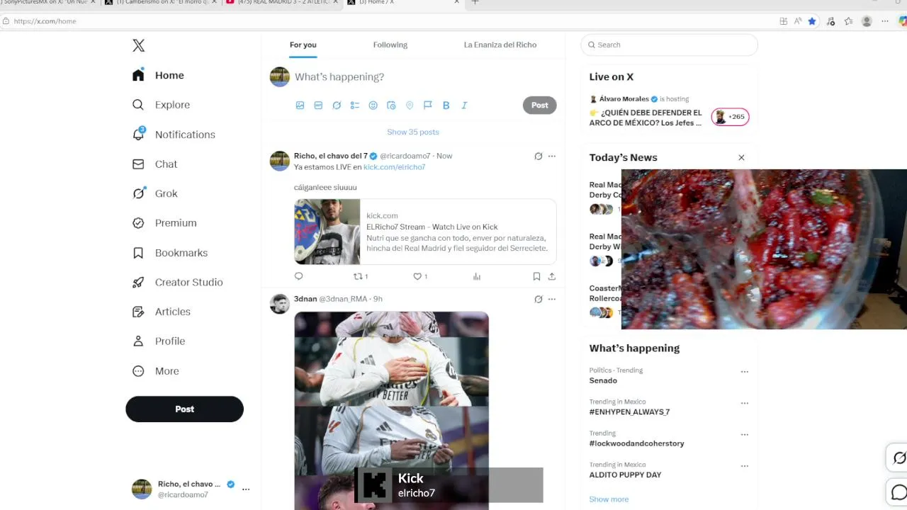Image resolution: width=907 pixels, height=510 pixels.
Task: Open the ALDITO PUPPY DAY trend
Action: tap(625, 475)
